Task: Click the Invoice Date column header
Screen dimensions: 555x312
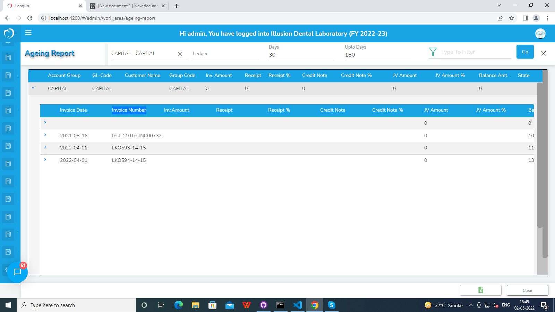Action: 73,110
